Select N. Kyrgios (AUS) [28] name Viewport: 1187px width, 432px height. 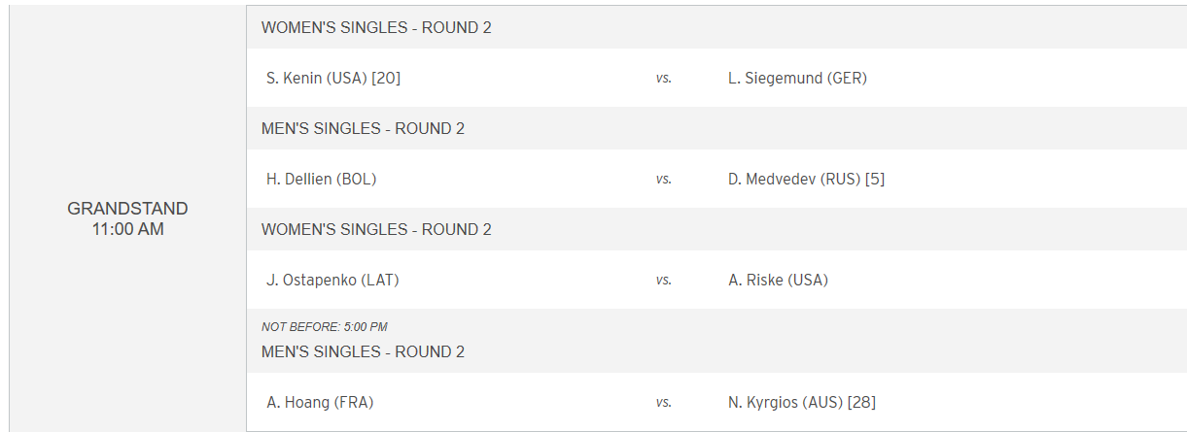click(802, 403)
